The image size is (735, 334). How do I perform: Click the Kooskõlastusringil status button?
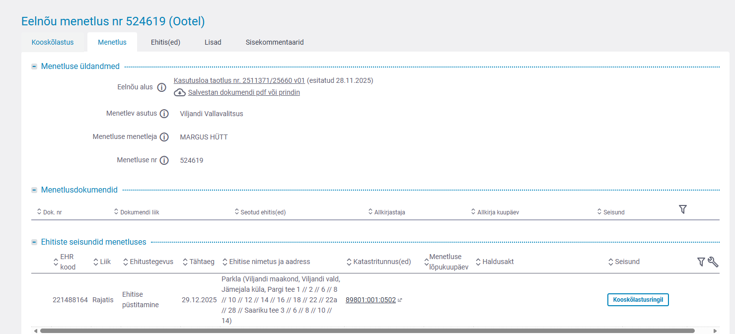[638, 300]
